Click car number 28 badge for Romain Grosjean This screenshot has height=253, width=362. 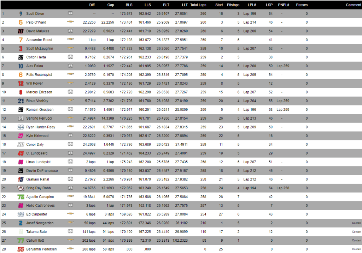click(x=21, y=110)
